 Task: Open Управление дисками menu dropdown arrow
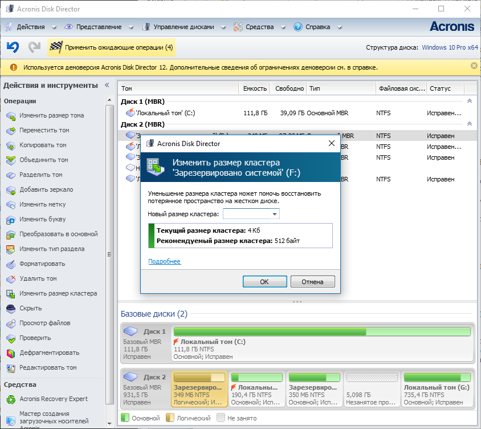223,27
